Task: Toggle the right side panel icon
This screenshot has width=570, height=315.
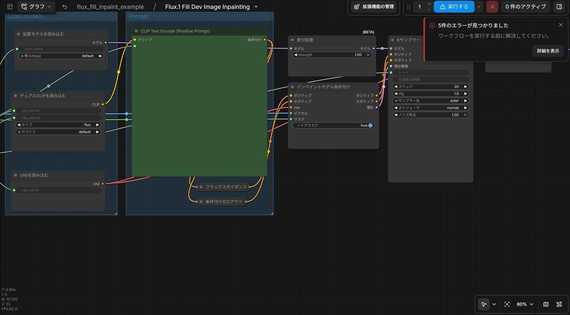Action: [559, 6]
